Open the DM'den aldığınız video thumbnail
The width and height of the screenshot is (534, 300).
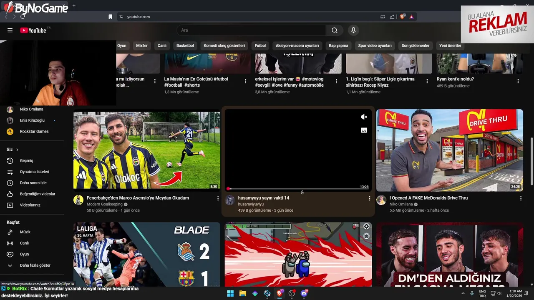450,255
